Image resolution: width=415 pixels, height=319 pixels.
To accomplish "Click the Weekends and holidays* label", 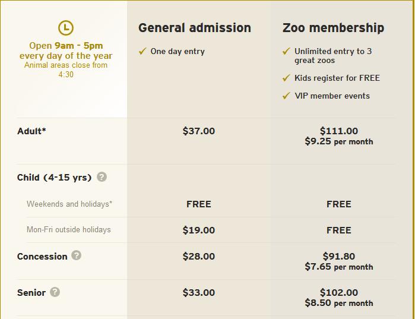I will click(x=69, y=204).
